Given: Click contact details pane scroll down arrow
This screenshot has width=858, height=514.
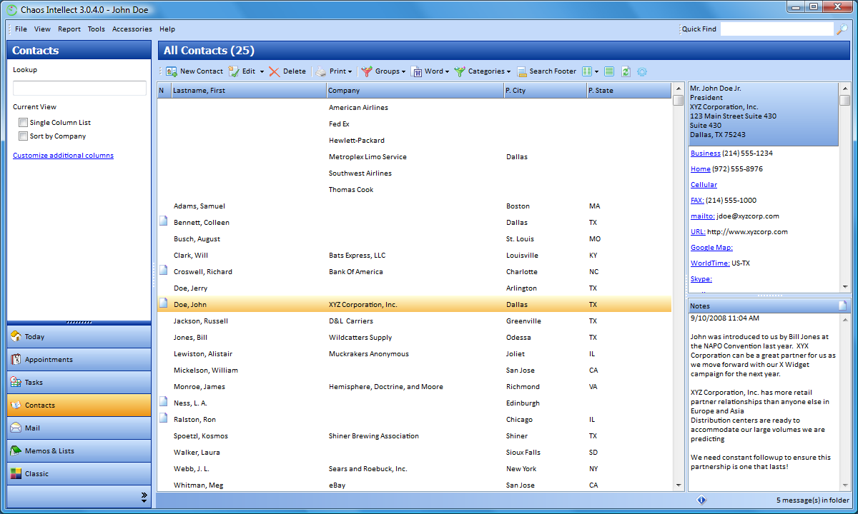Looking at the screenshot, I should pos(845,287).
